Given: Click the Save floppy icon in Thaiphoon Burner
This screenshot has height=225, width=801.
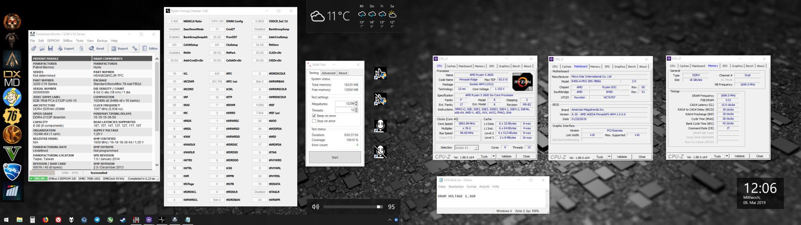Looking at the screenshot, I should 50,48.
